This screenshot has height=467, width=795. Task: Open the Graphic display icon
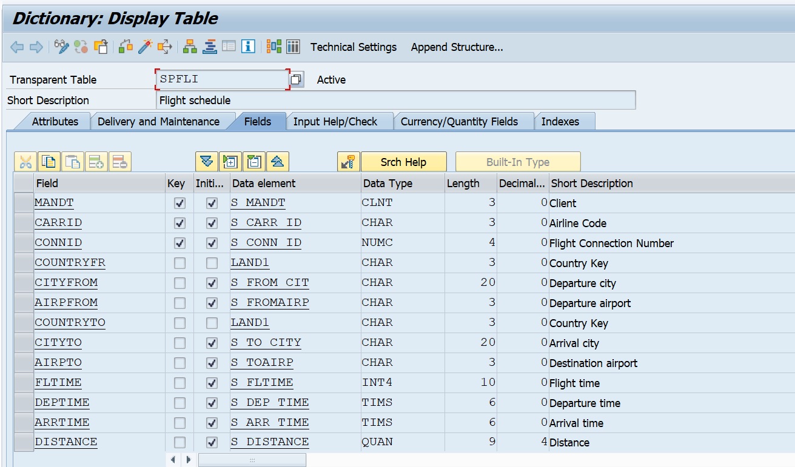click(274, 47)
